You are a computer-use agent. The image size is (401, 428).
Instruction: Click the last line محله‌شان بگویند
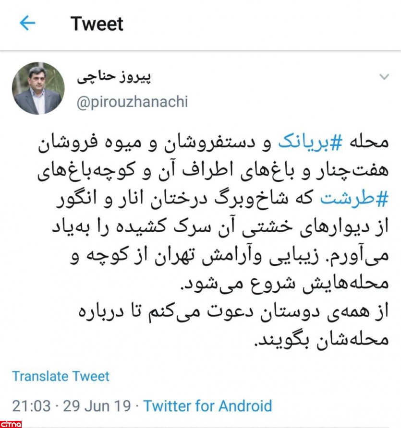[x=321, y=340]
